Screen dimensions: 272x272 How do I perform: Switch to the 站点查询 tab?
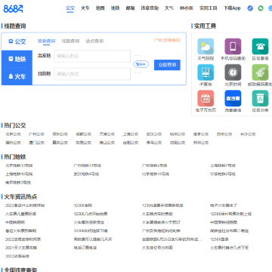pyautogui.click(x=94, y=41)
